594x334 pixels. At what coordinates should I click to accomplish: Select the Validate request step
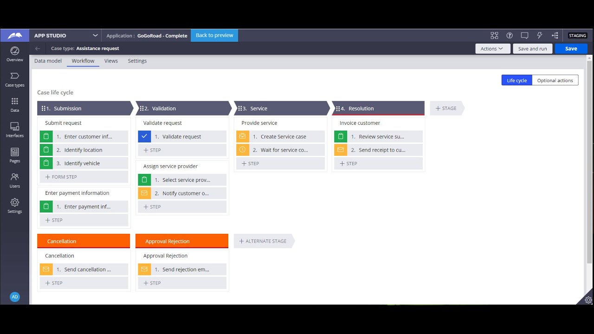[x=182, y=136]
